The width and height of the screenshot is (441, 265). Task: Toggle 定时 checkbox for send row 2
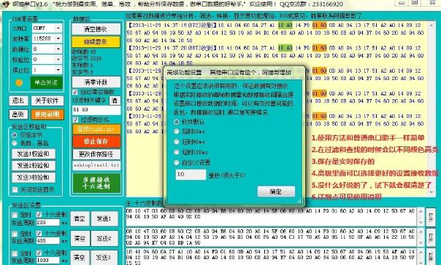[15, 234]
